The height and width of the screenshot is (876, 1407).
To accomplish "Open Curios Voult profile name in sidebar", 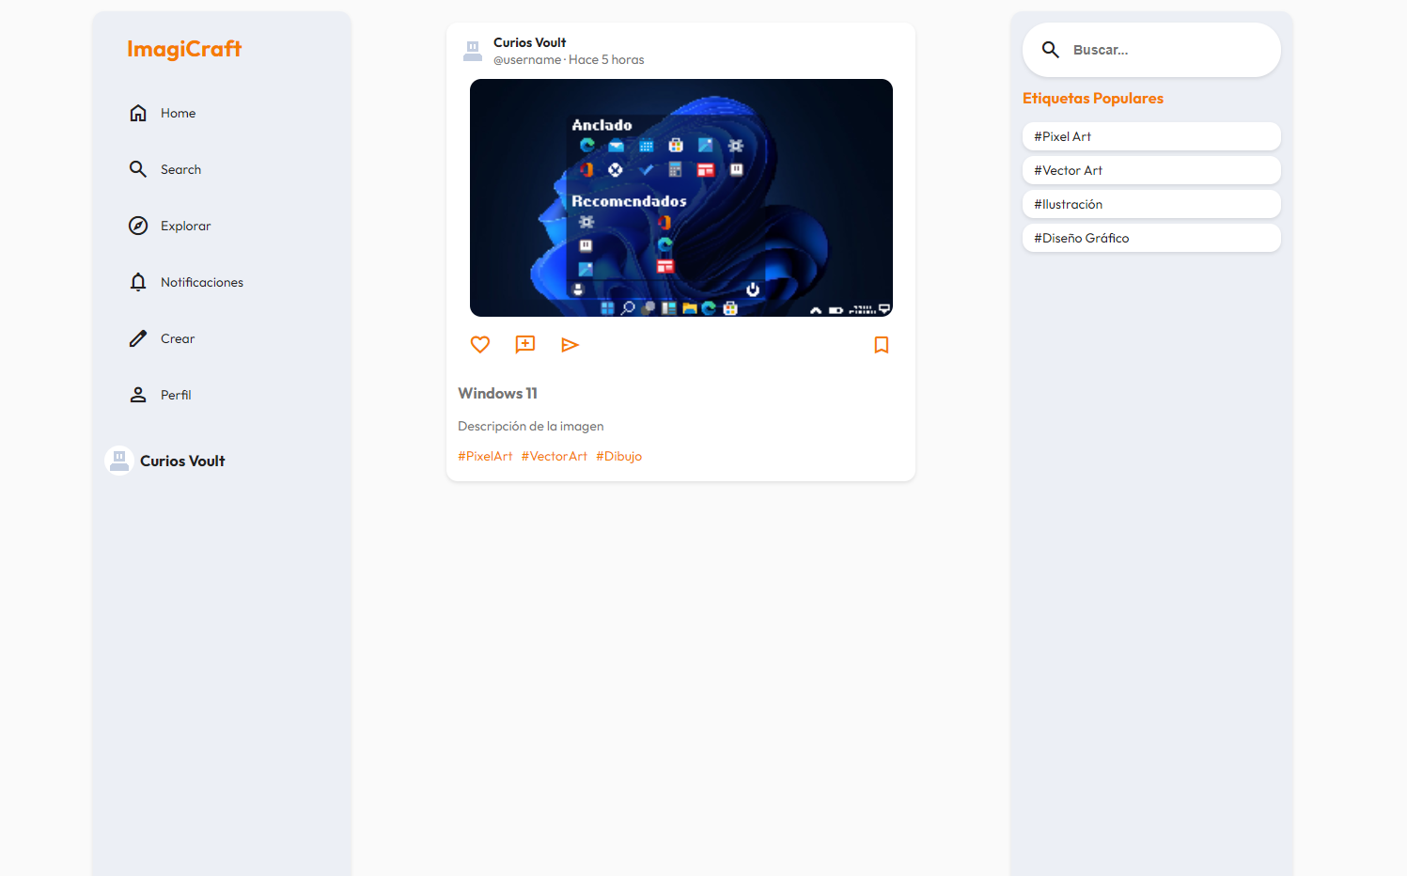I will 182,461.
